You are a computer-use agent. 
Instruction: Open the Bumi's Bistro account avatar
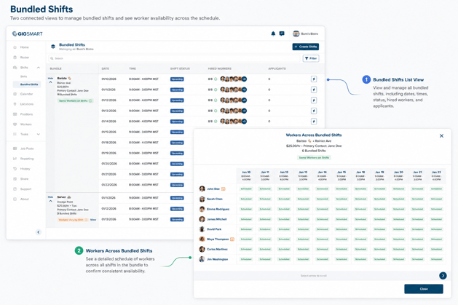click(296, 33)
